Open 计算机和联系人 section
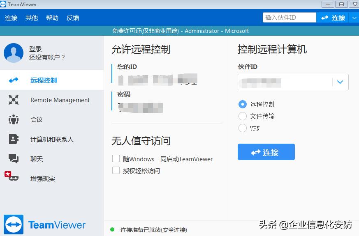359x236 pixels. [x=52, y=139]
